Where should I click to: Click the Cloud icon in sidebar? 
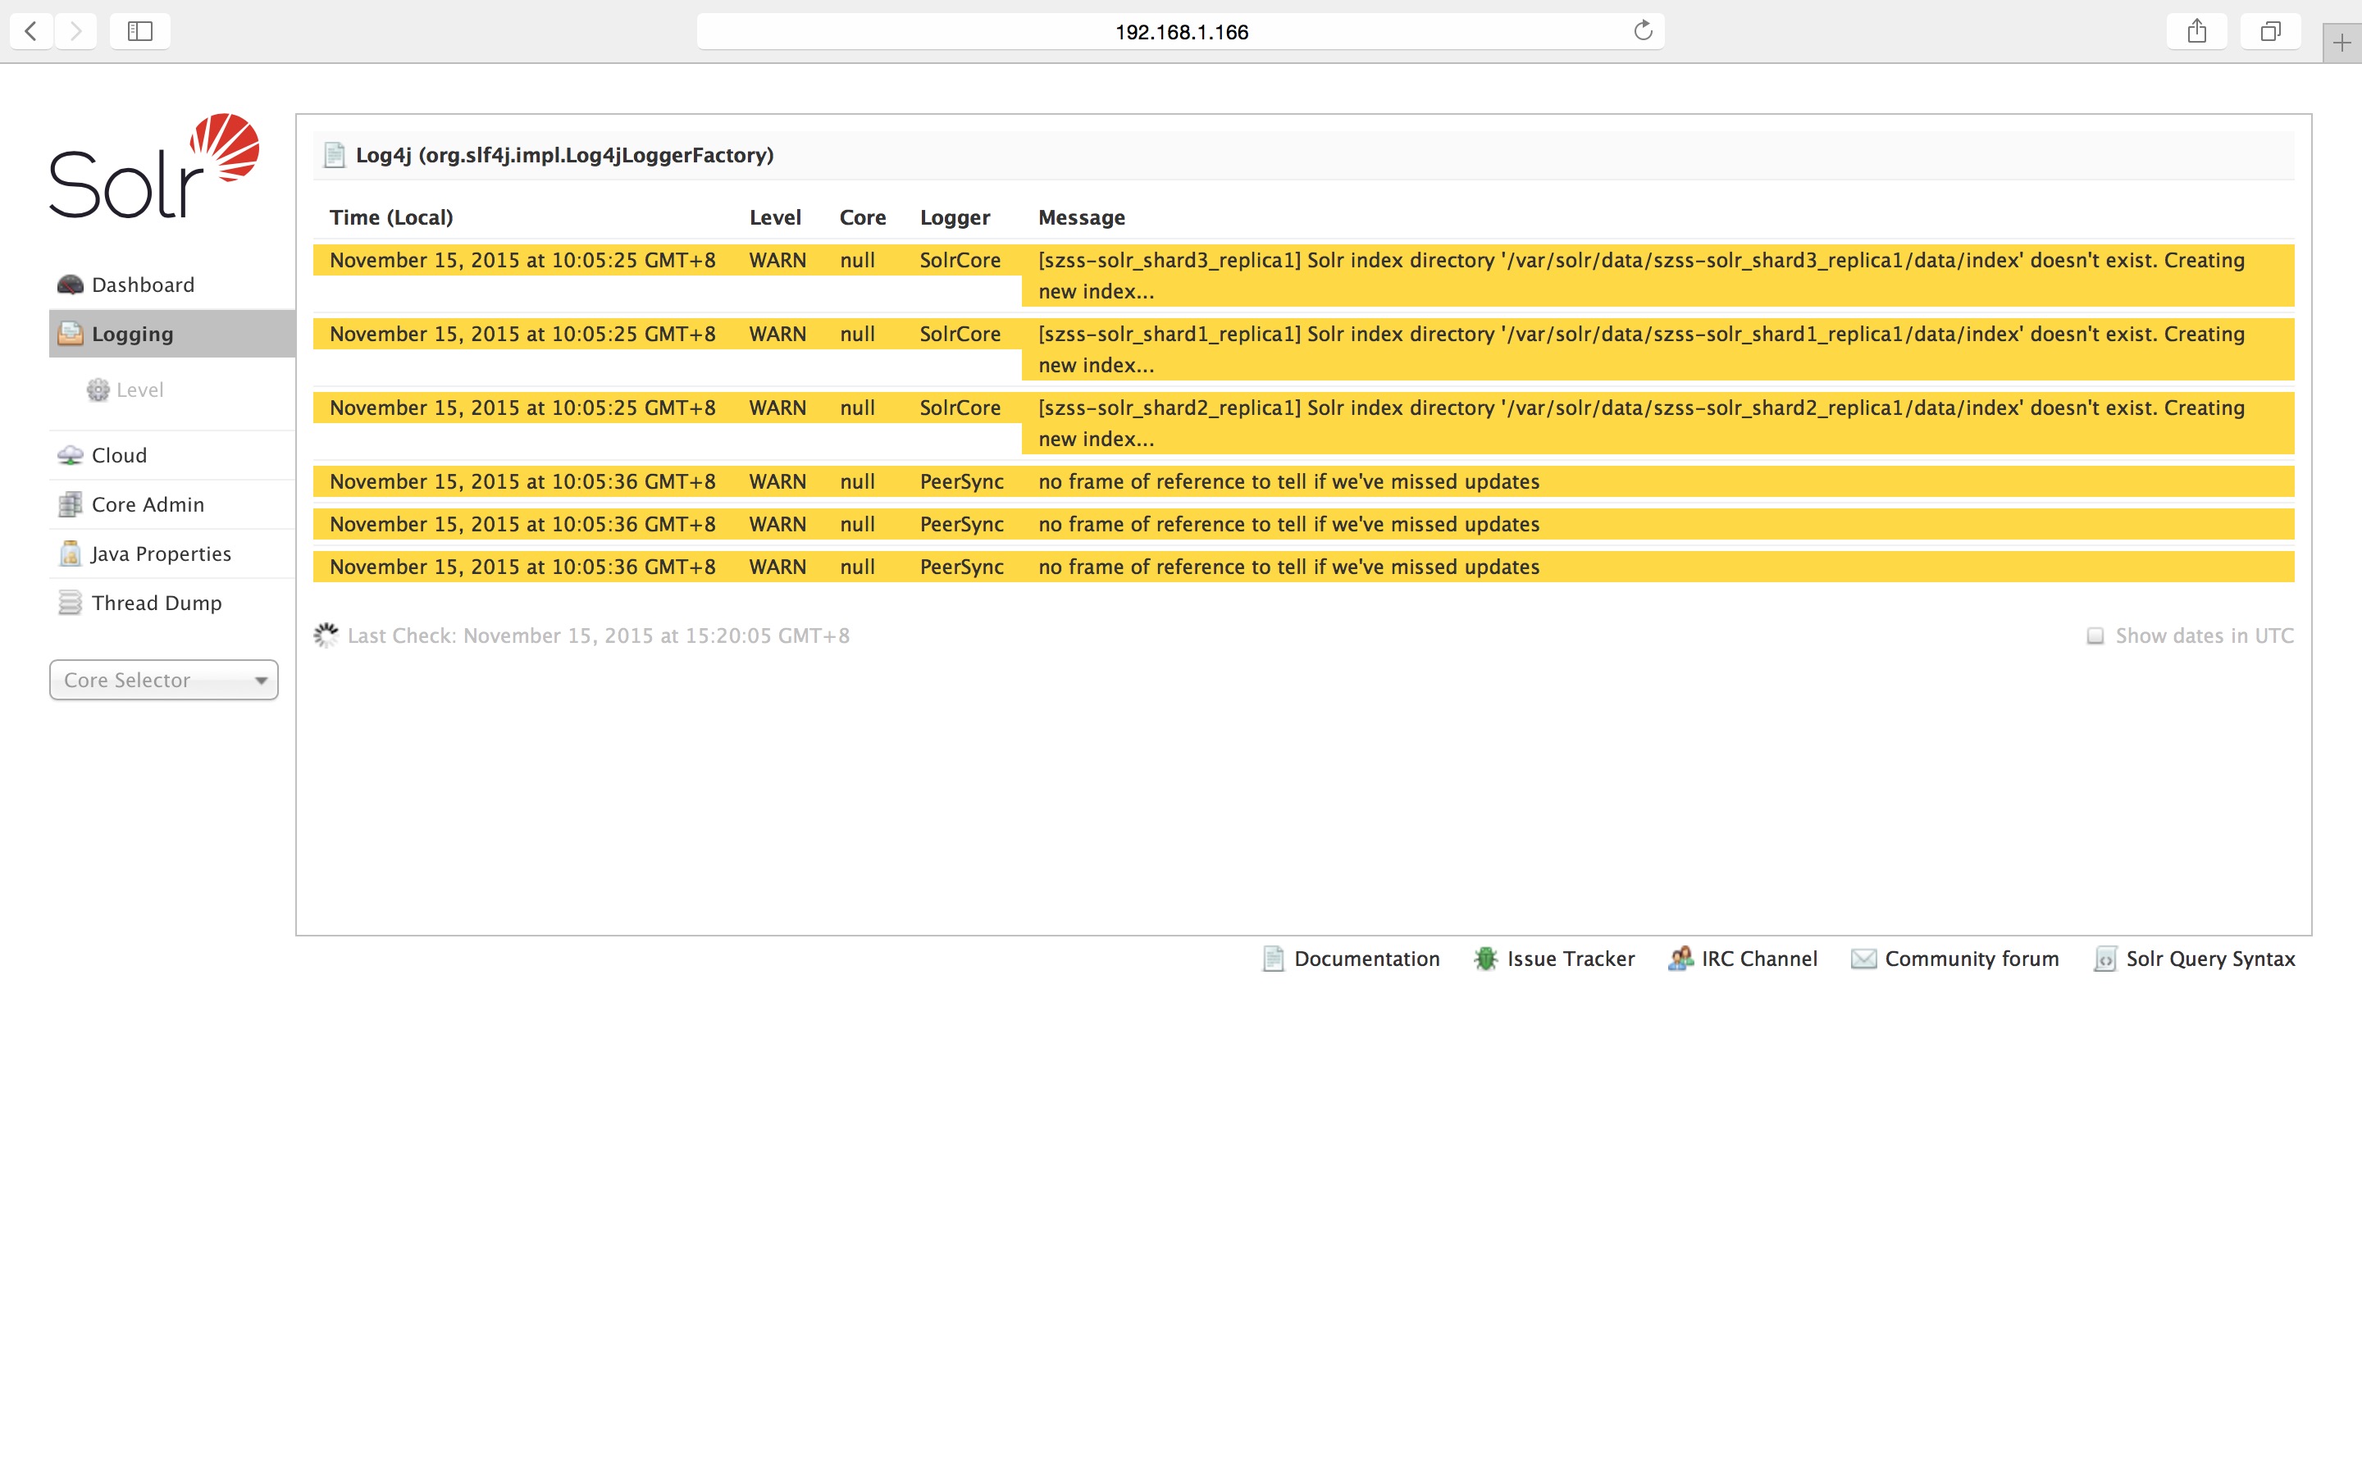click(x=71, y=455)
